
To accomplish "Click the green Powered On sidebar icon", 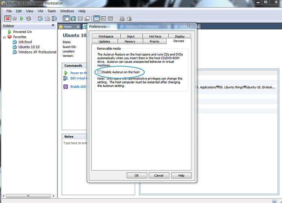I will tap(9, 32).
